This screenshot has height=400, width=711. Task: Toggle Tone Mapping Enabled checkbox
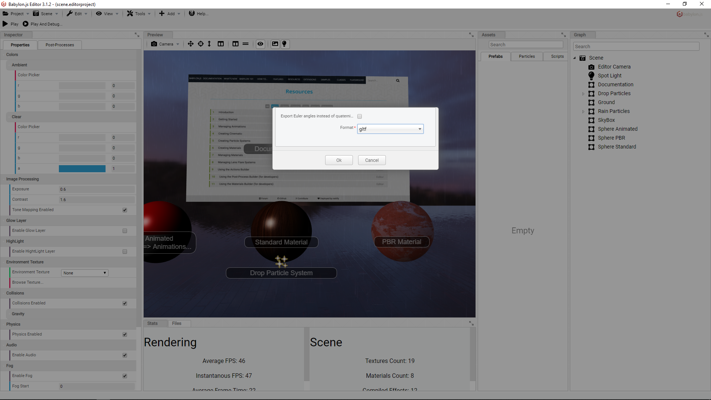(125, 210)
